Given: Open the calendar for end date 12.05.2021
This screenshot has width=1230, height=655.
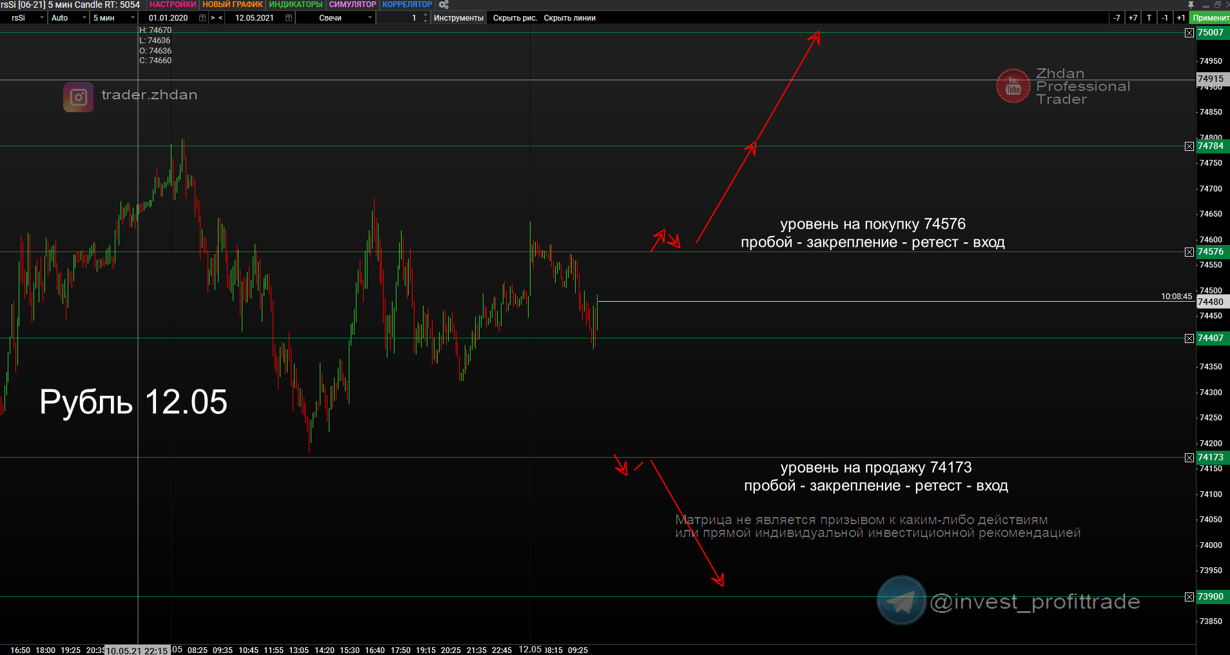Looking at the screenshot, I should pyautogui.click(x=289, y=18).
